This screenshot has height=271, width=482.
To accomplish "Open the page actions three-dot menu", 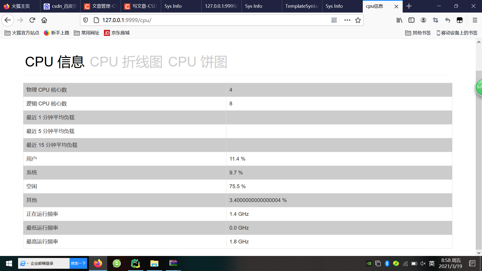I will pos(347,20).
